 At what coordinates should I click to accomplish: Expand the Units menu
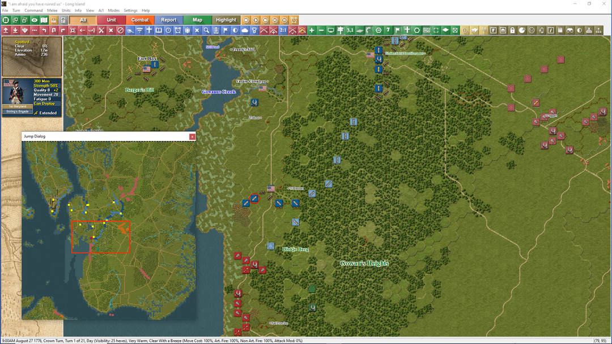pyautogui.click(x=66, y=11)
